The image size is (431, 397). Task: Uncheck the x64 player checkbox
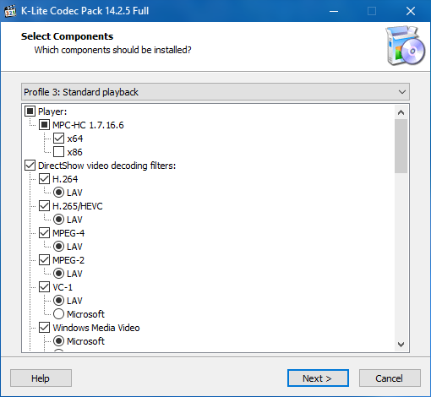click(x=58, y=139)
